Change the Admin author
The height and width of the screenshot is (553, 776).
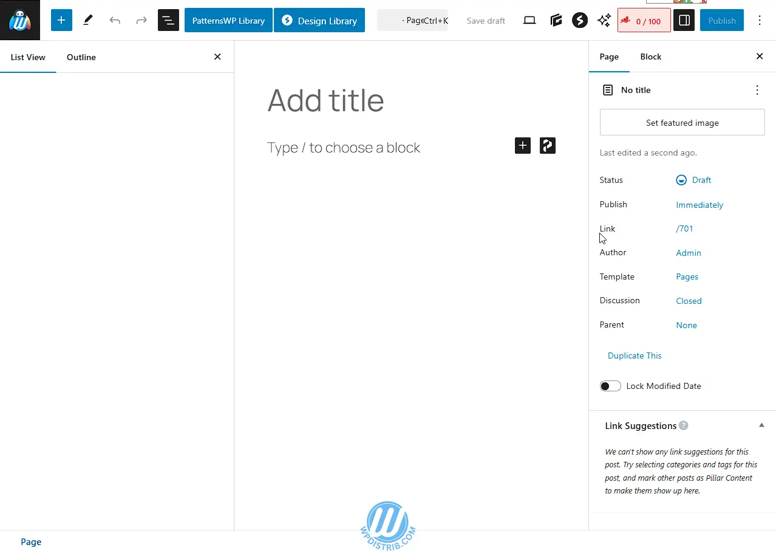(689, 253)
